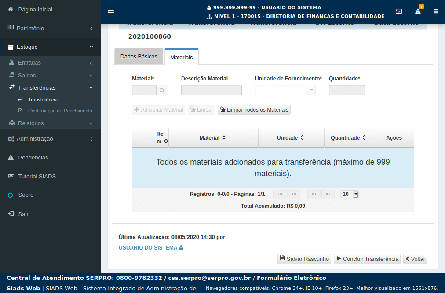
Task: Click the Ações column header
Action: (x=394, y=137)
